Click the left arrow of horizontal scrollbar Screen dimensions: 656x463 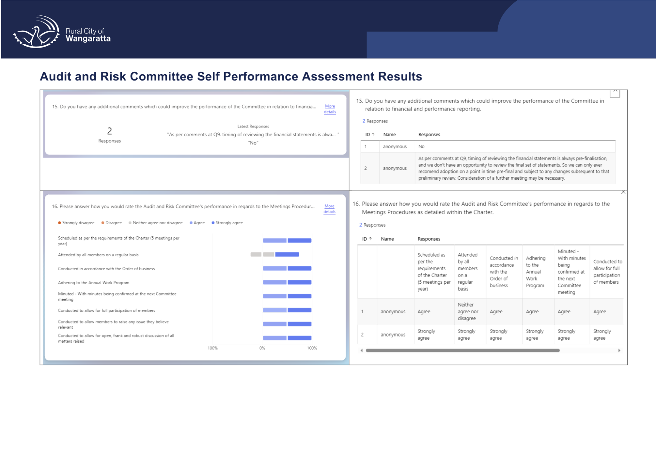pos(361,351)
